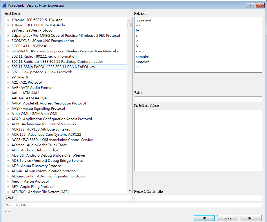Select ACN Architecture for Control Networks
This screenshot has height=222, width=267.
tap(43, 124)
